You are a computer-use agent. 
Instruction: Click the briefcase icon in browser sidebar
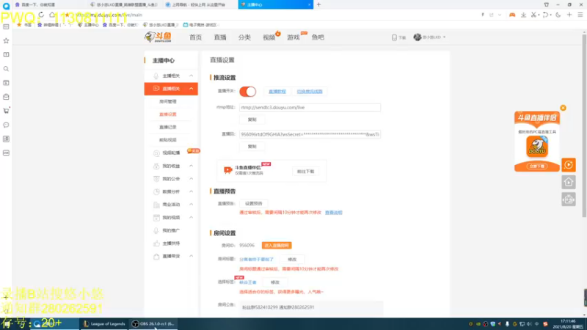(x=6, y=97)
